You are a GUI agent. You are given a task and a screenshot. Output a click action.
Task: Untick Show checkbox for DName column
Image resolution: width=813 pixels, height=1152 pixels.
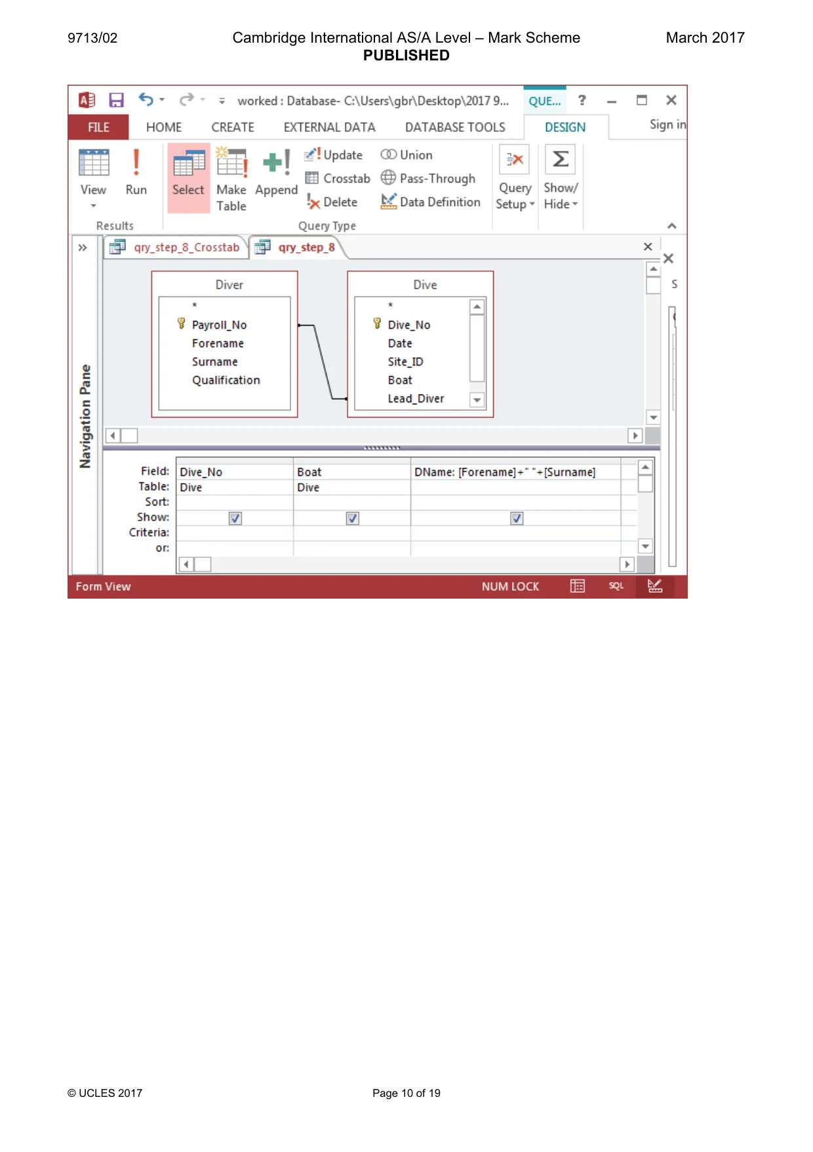pyautogui.click(x=517, y=519)
